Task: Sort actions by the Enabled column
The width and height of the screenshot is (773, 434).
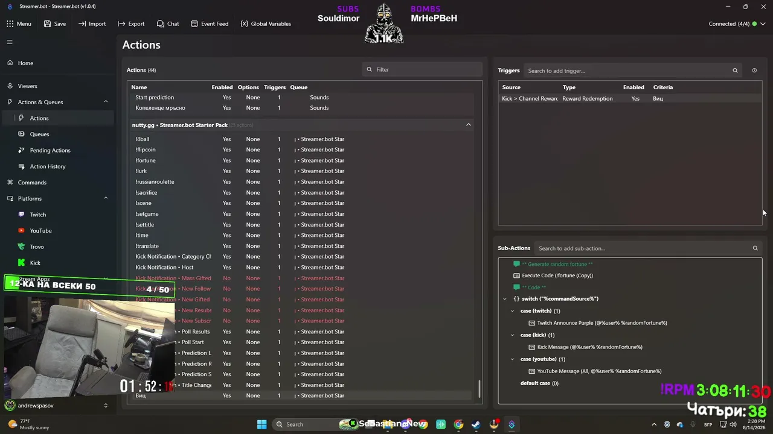Action: point(222,87)
